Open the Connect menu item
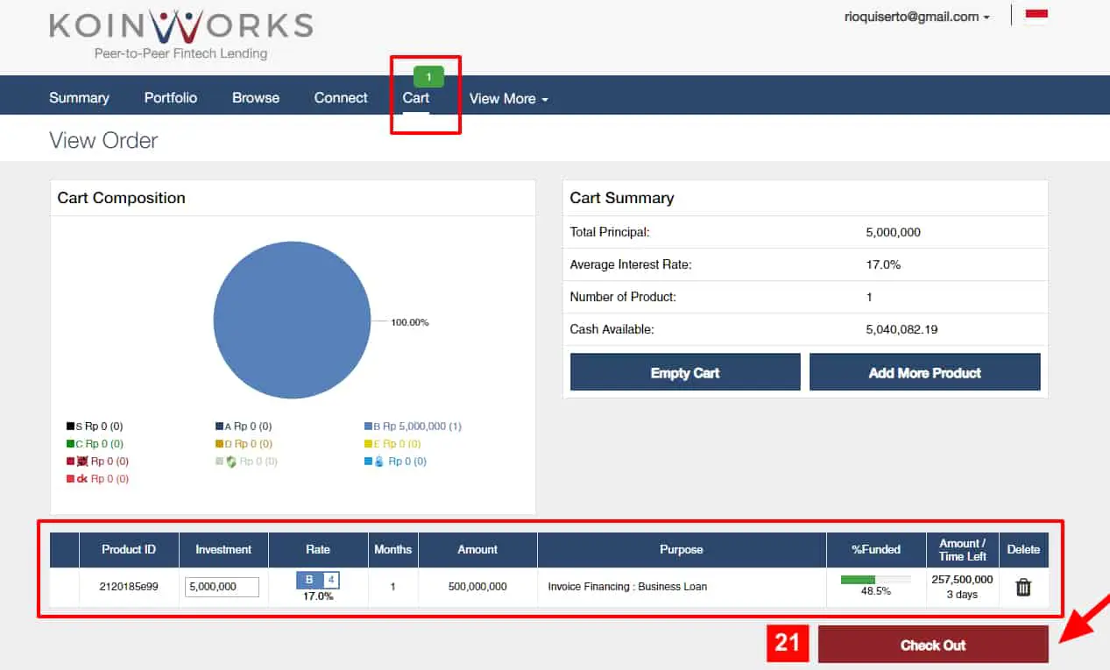The width and height of the screenshot is (1110, 670). coord(340,98)
